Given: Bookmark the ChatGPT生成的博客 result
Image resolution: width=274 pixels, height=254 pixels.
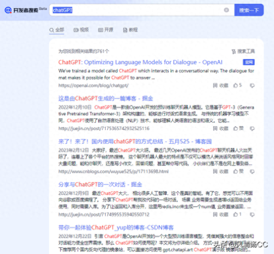Looking at the screenshot, I should tap(220, 128).
